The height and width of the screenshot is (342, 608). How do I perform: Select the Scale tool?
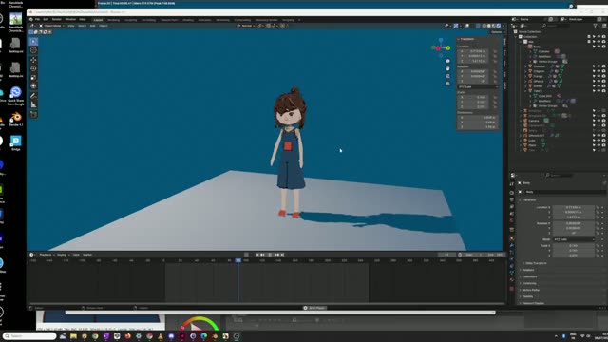(x=34, y=77)
